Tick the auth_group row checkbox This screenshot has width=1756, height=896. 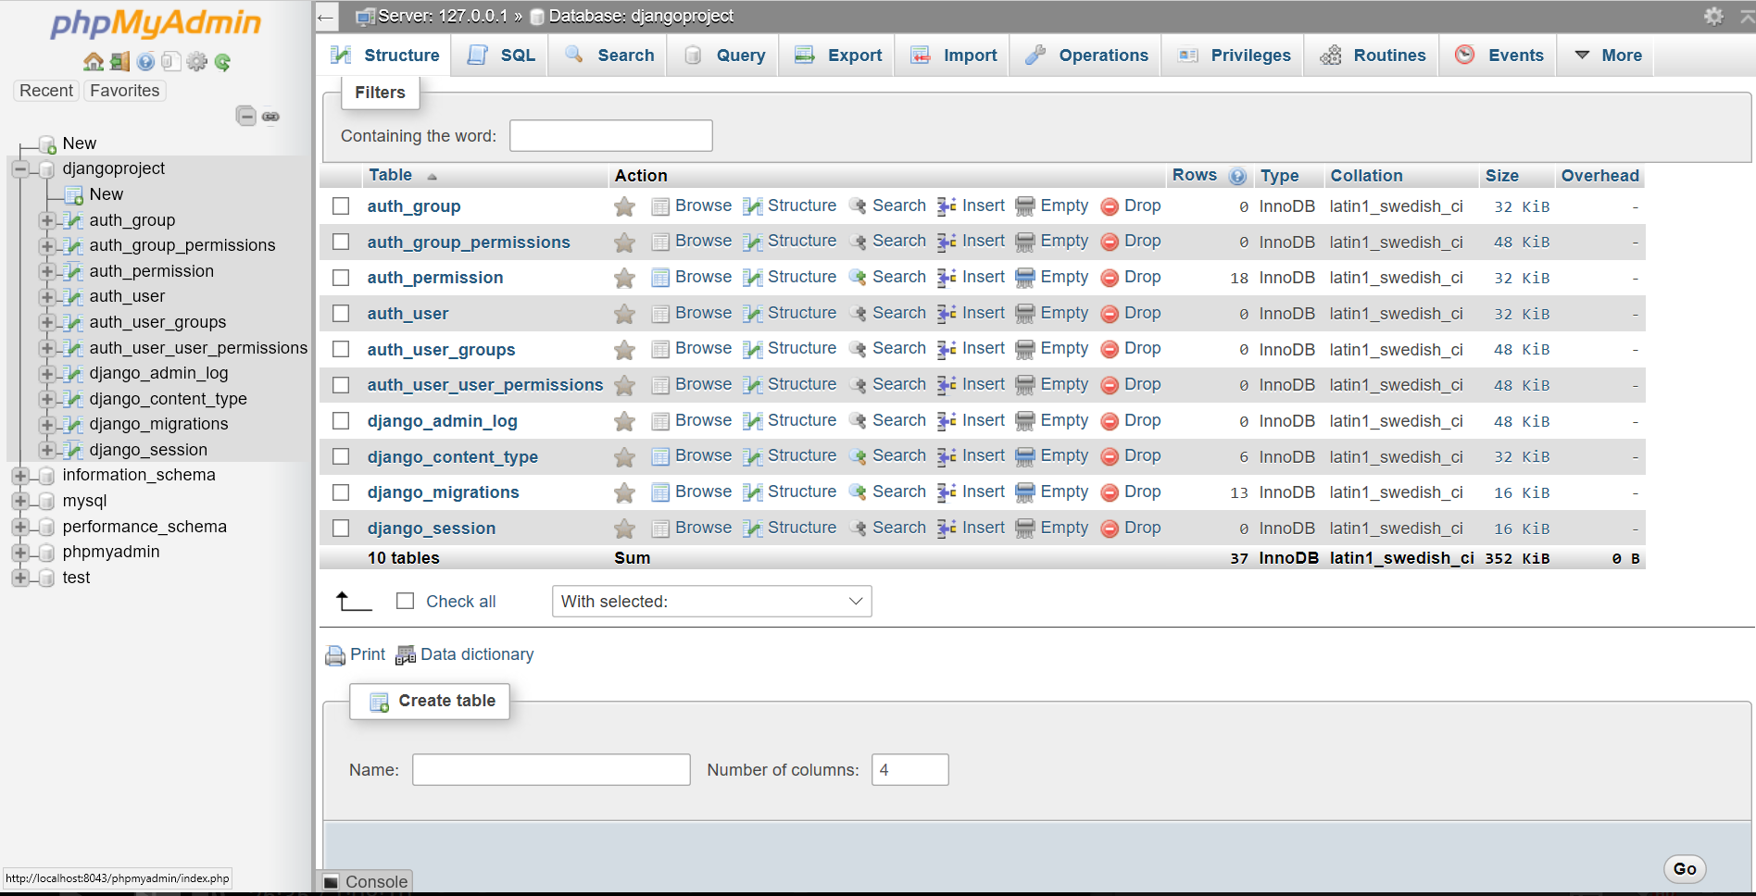(341, 205)
